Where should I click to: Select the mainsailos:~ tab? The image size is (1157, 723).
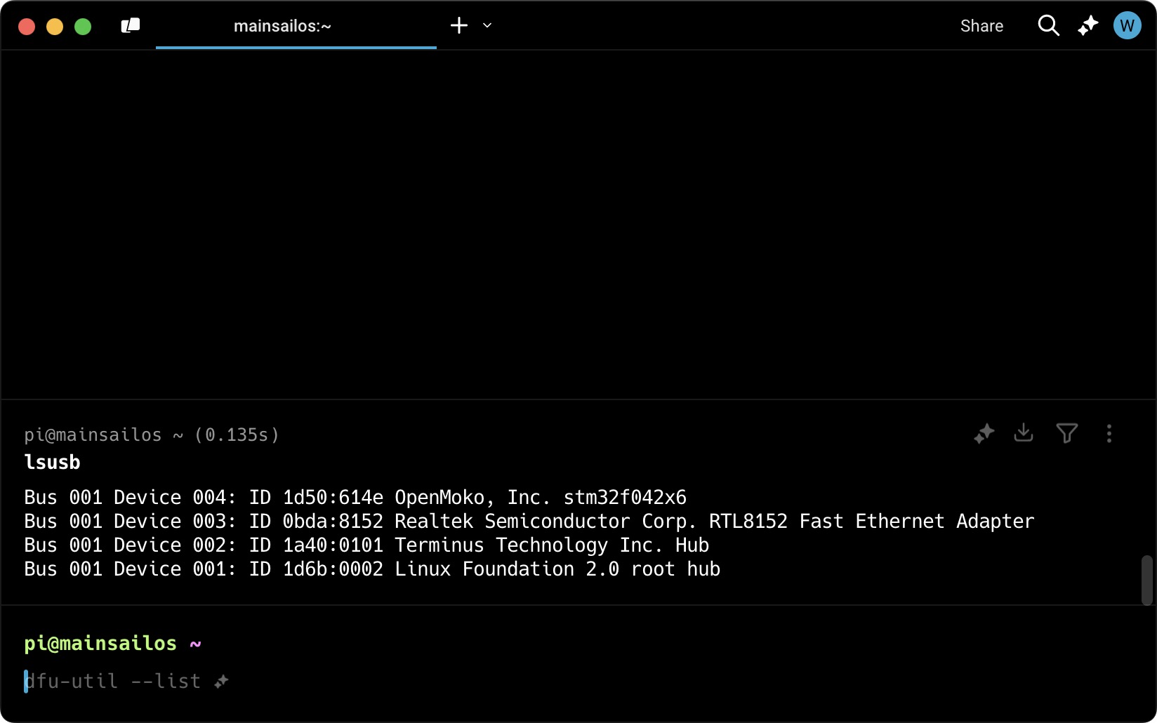point(296,26)
